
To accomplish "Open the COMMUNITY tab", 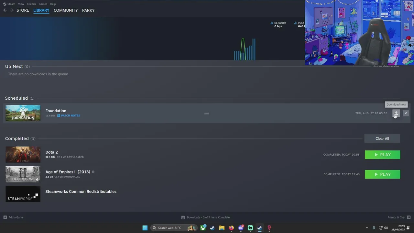I will point(66,10).
